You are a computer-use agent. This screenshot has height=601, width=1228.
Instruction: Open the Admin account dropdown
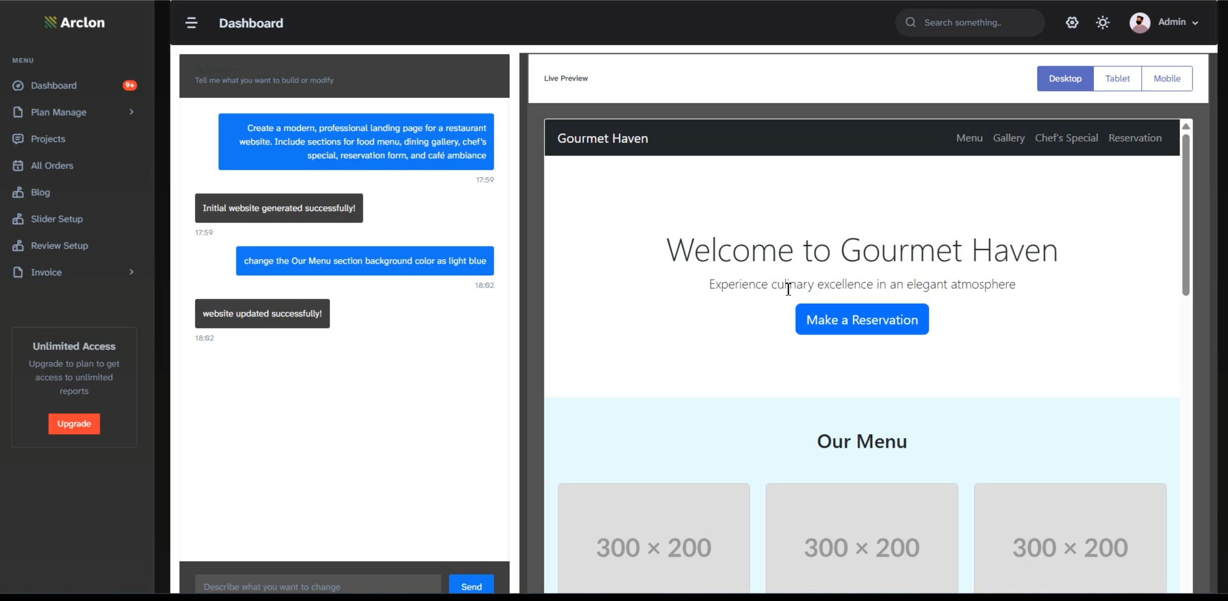point(1172,22)
